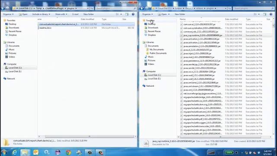Toggle preview pane in left Explorer window
The height and width of the screenshot is (156, 277).
click(127, 14)
